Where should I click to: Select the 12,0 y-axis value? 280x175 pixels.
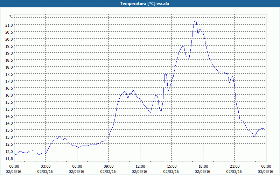(x=9, y=152)
